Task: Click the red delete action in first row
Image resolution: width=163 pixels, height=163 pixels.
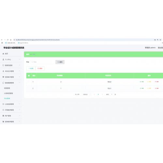Action: [x=157, y=82]
